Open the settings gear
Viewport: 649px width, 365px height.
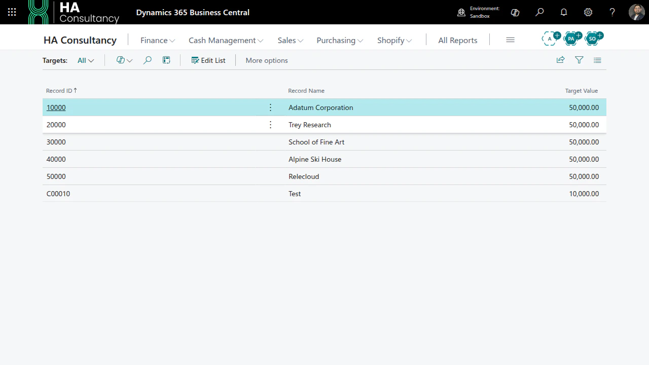(x=588, y=12)
